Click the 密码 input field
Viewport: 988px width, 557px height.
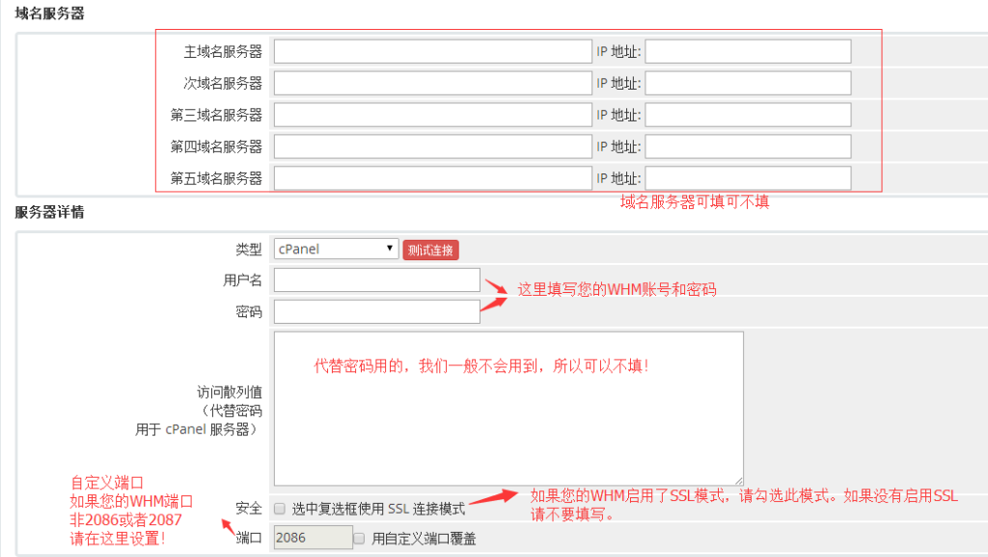coord(377,311)
